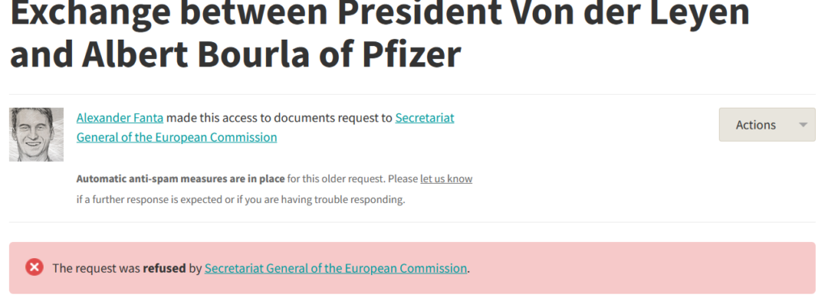
Task: Click 'The request was' status text
Action: coord(96,269)
